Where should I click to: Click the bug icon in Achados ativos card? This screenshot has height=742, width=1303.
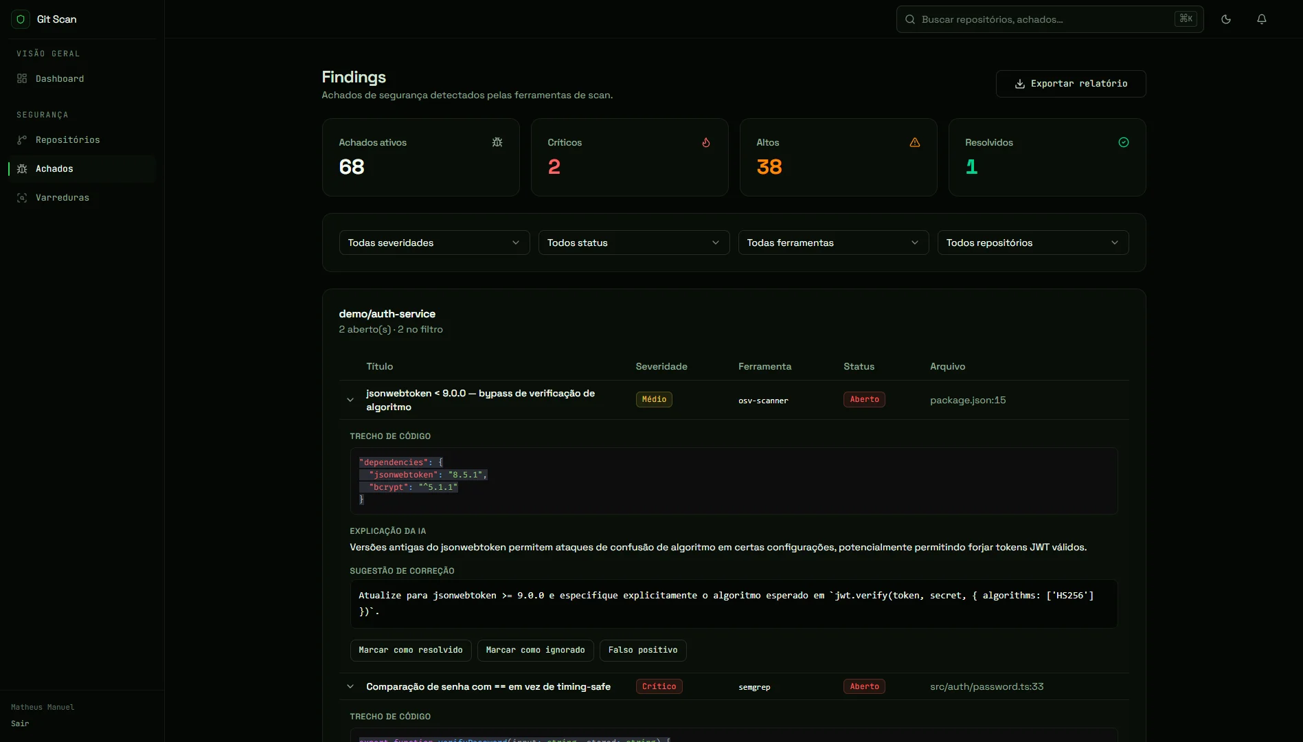(497, 142)
